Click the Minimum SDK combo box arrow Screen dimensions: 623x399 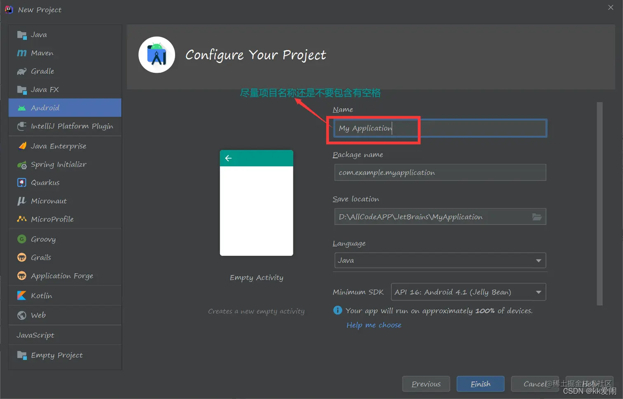[x=538, y=292]
